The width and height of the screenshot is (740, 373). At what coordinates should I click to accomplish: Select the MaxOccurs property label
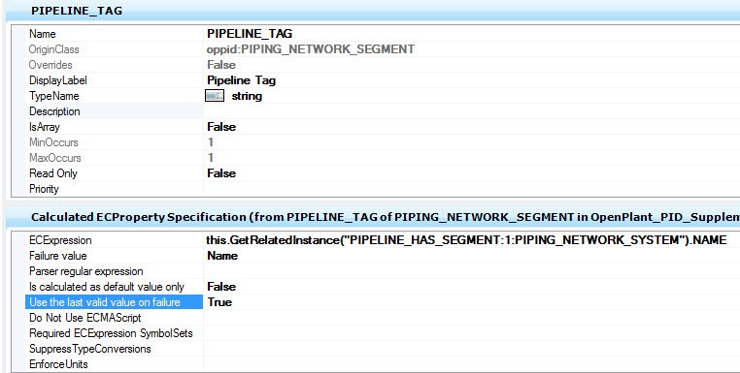tap(54, 158)
